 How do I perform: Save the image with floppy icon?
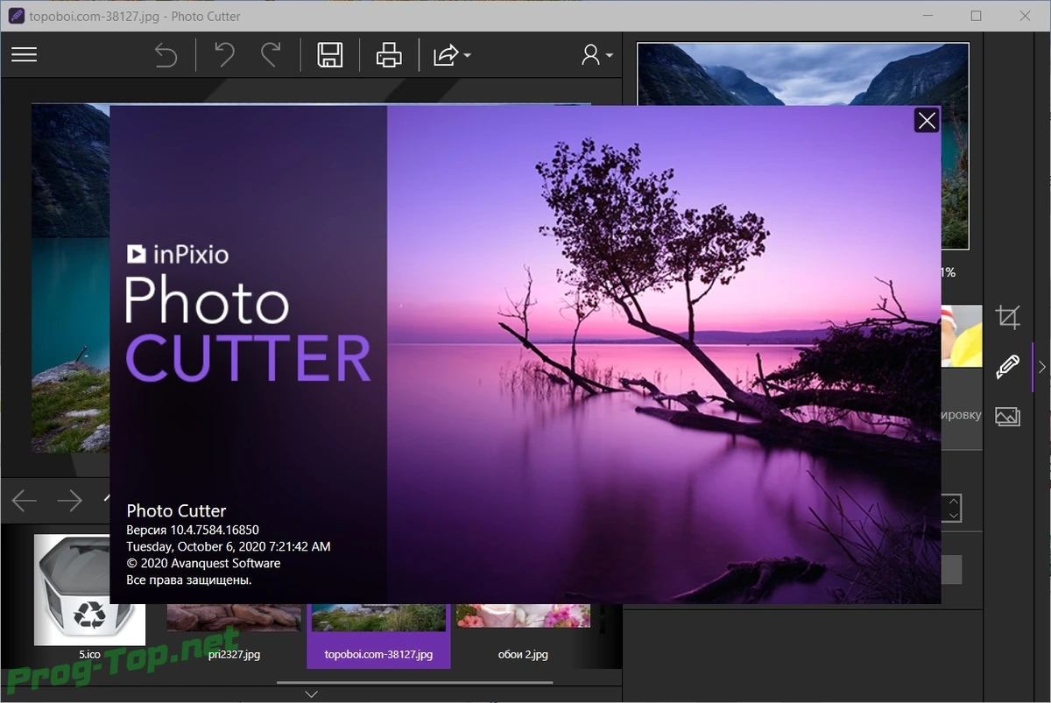click(329, 55)
